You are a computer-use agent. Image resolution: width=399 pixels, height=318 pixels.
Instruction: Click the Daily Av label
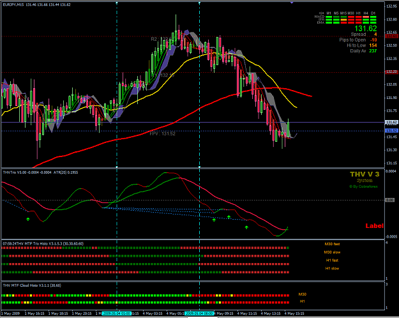tap(358, 51)
